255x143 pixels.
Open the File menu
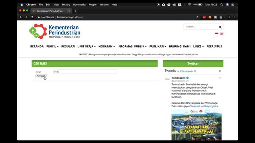[x=41, y=4]
